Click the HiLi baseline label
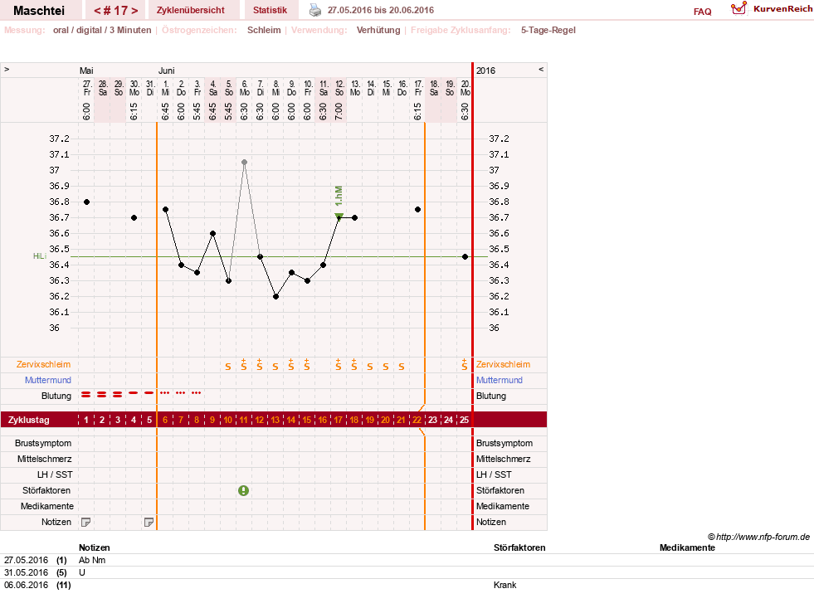Screen dimensions: 814x613 point(40,255)
